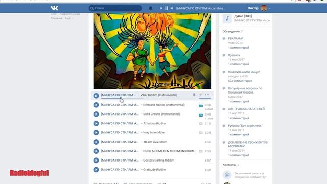Image resolution: width=327 pixels, height=184 pixels.
Task: Open Популярные вопросы по Покупкам товаров discussion
Action: coord(245,90)
